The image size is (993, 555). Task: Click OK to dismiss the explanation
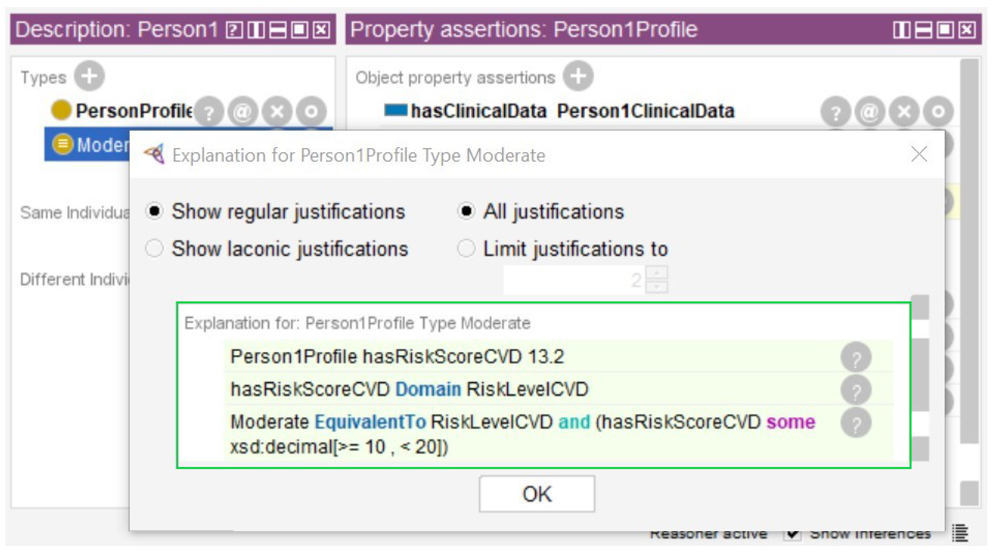(x=537, y=494)
